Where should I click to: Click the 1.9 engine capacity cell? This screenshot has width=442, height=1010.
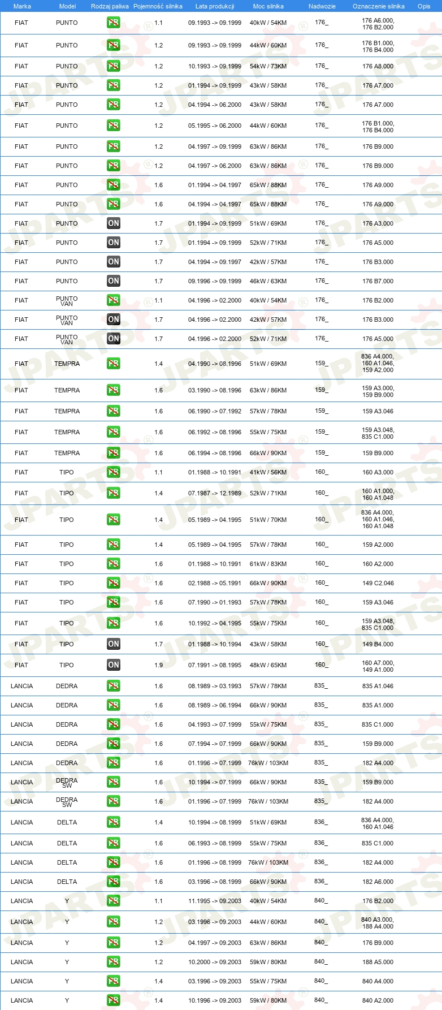pos(159,665)
